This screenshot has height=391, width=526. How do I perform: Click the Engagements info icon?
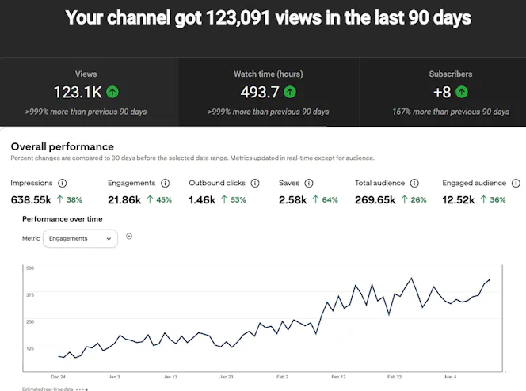165,184
